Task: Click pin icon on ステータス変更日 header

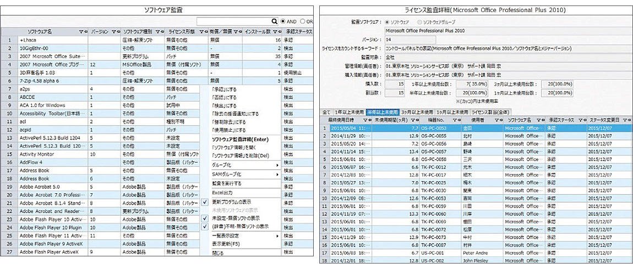Action: coord(629,120)
